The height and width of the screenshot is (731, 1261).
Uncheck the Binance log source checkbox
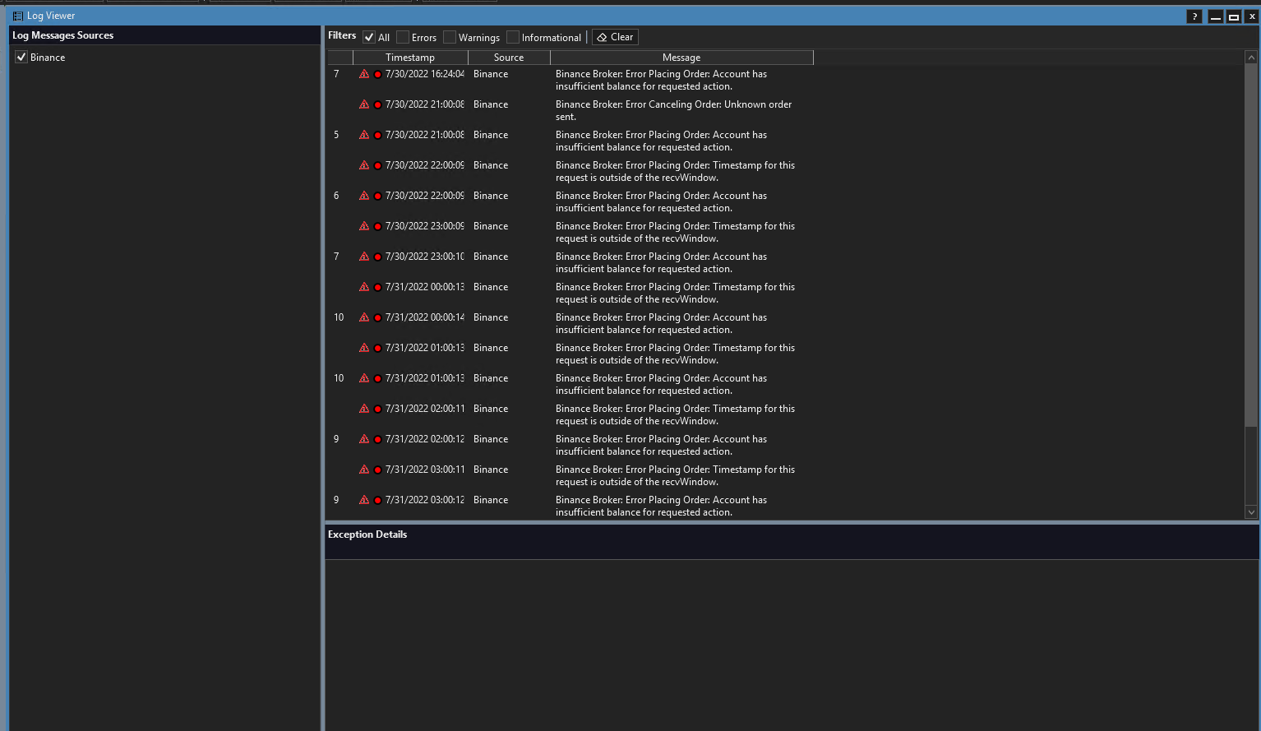tap(21, 57)
